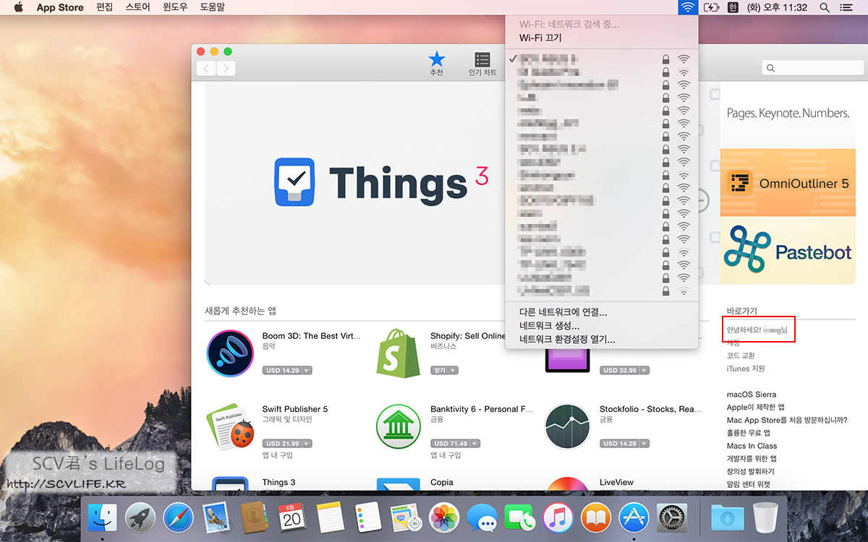Open Contacts in the Dock
Image resolution: width=868 pixels, height=542 pixels.
tap(254, 517)
